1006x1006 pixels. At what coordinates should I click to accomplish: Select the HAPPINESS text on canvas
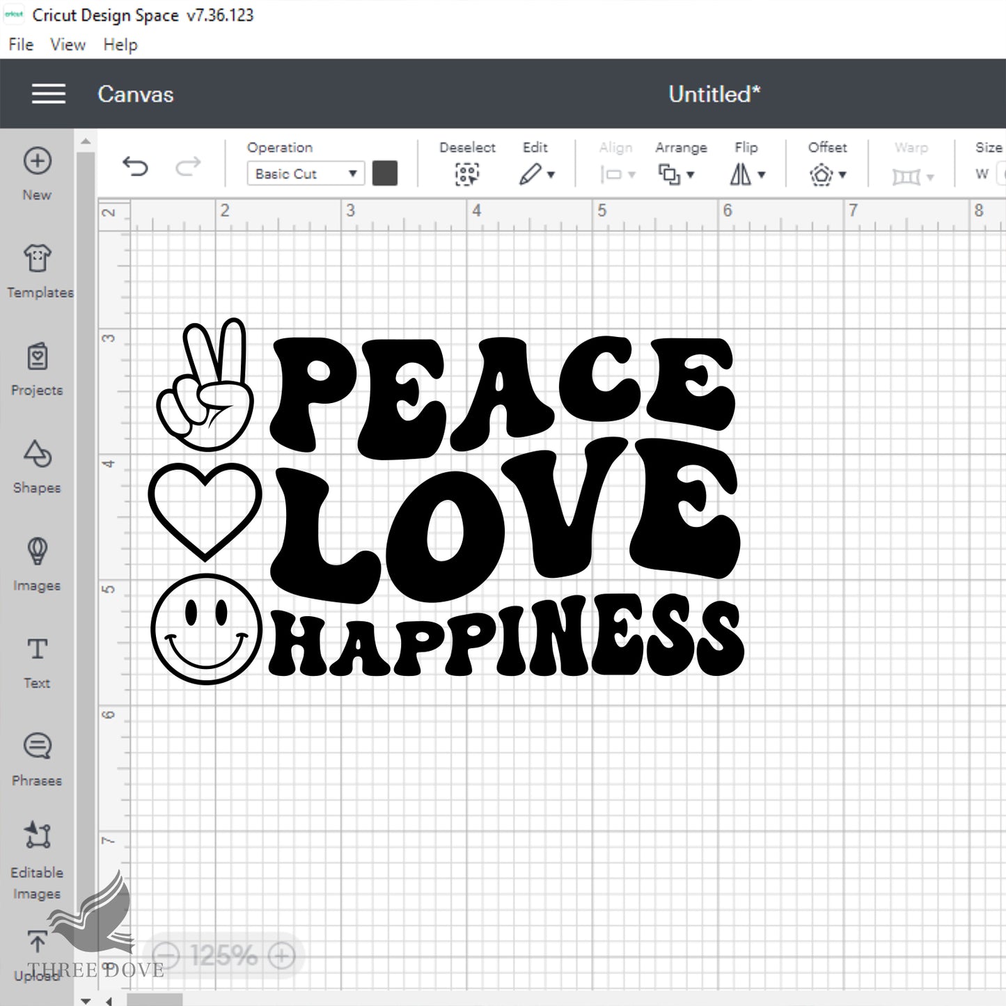tap(507, 636)
